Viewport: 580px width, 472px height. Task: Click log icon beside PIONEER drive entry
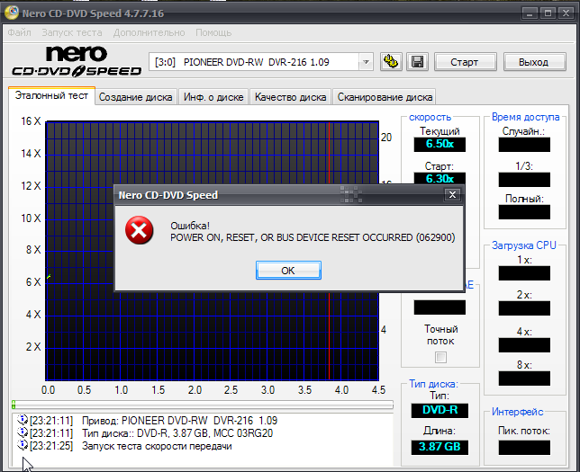(22, 420)
